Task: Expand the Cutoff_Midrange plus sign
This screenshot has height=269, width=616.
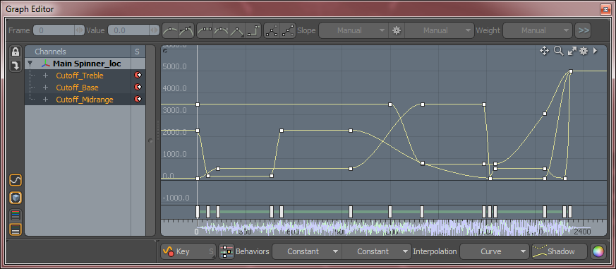Action: pos(46,100)
